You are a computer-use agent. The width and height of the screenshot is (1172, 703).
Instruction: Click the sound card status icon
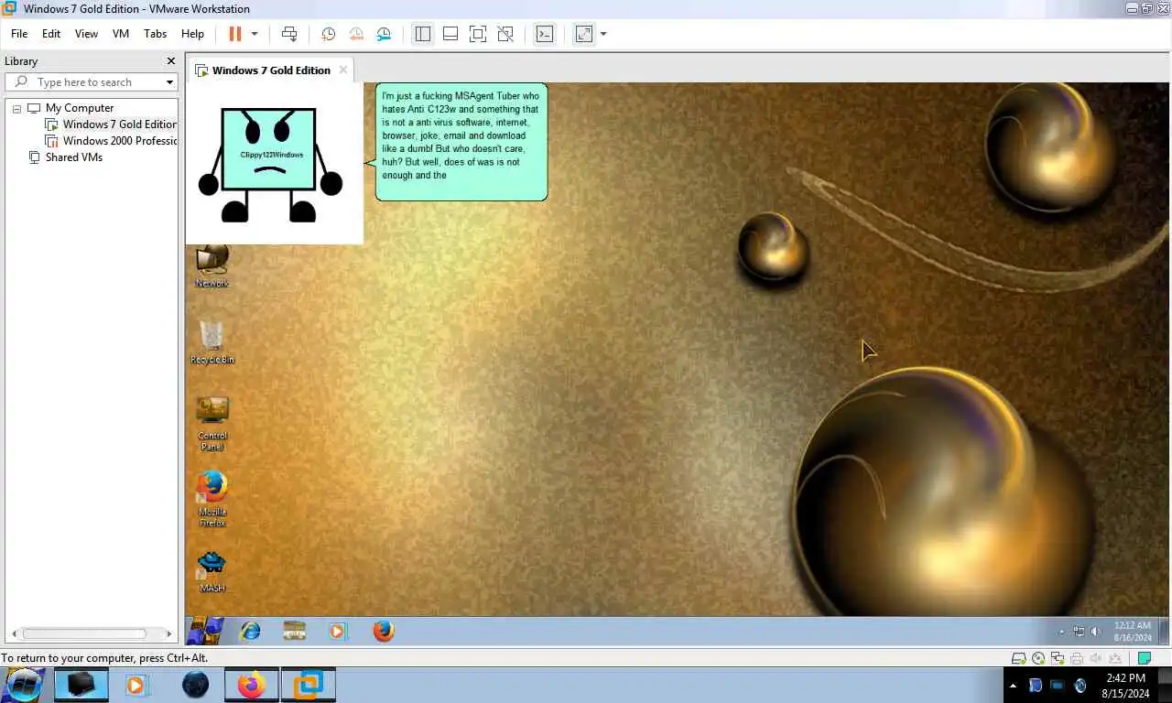[1096, 658]
